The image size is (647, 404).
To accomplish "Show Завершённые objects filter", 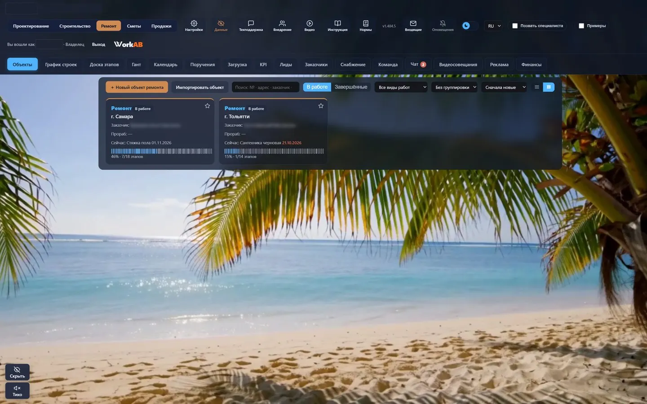I will [x=351, y=87].
